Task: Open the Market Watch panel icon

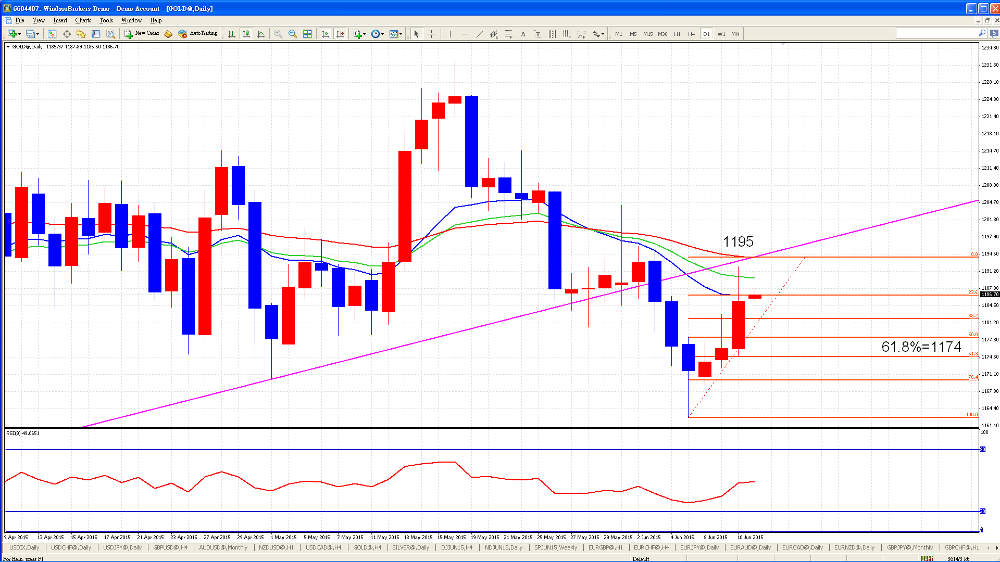Action: pyautogui.click(x=52, y=34)
